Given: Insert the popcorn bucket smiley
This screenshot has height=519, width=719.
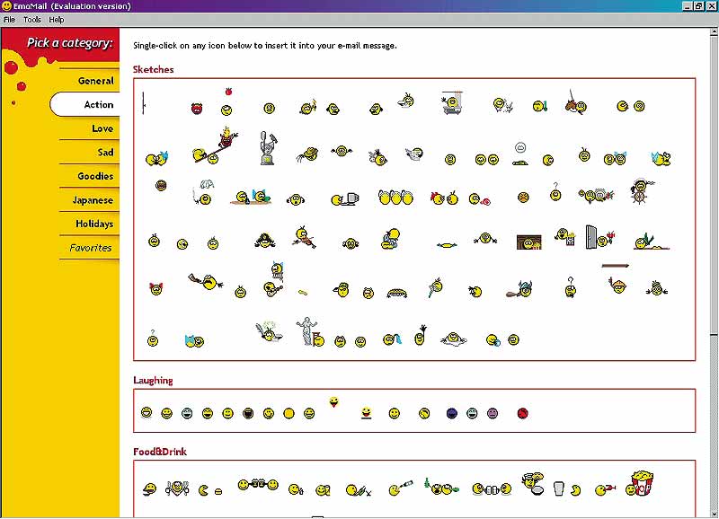Looking at the screenshot, I should (x=640, y=483).
